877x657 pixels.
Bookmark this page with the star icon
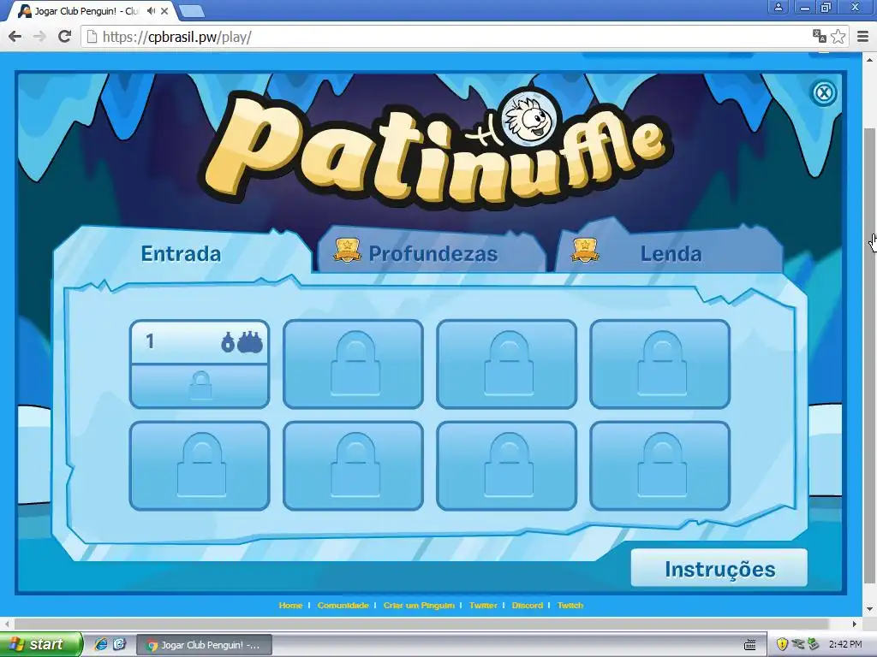tap(838, 37)
